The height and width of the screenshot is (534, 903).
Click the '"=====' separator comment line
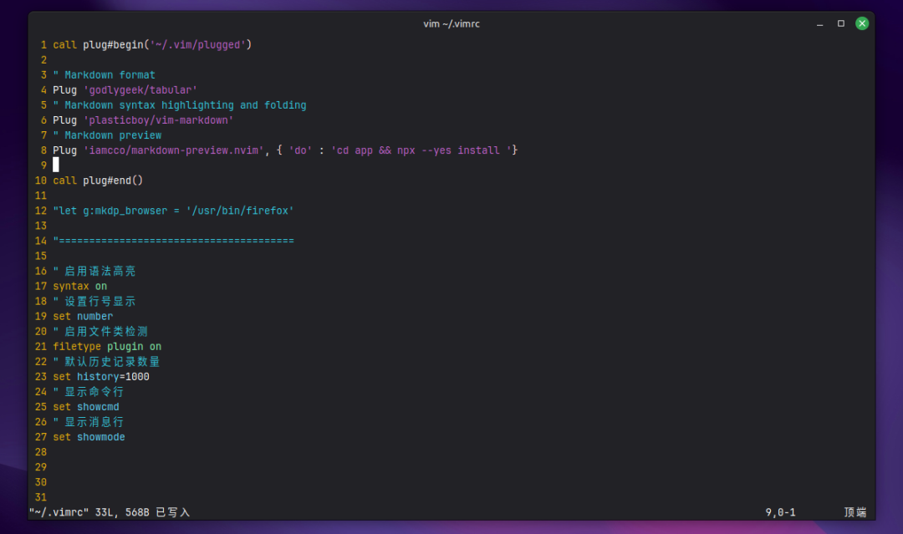pyautogui.click(x=173, y=241)
